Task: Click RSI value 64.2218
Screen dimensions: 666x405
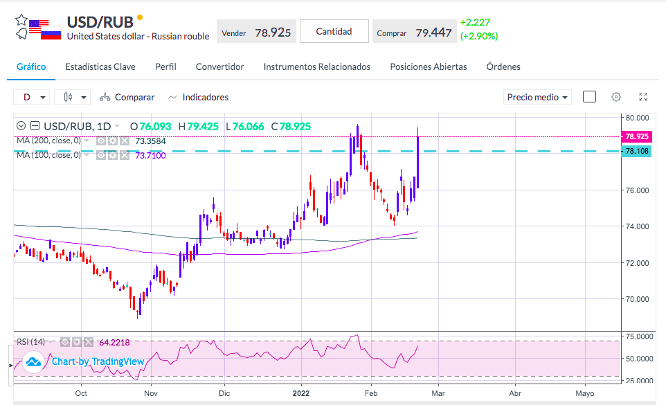Action: click(114, 342)
